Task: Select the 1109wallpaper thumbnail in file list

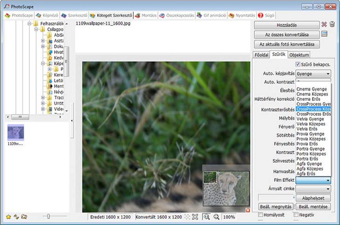Action: click(16, 133)
